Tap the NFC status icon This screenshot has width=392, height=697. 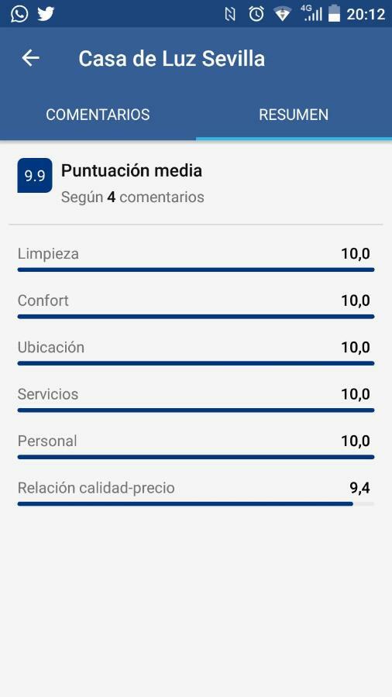230,15
